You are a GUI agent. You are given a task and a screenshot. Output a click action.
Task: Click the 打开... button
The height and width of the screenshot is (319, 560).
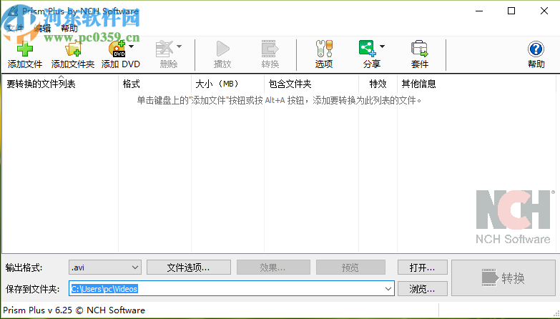[423, 268]
